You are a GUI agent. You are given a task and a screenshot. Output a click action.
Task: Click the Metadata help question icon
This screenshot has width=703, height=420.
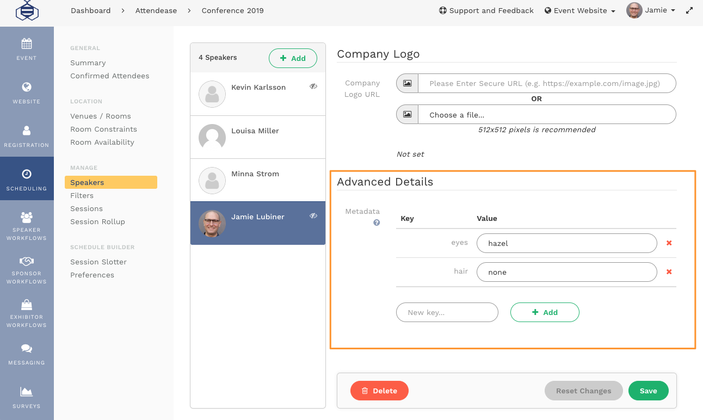click(377, 223)
